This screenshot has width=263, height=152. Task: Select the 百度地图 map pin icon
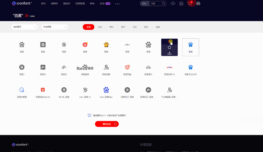[x=106, y=67]
